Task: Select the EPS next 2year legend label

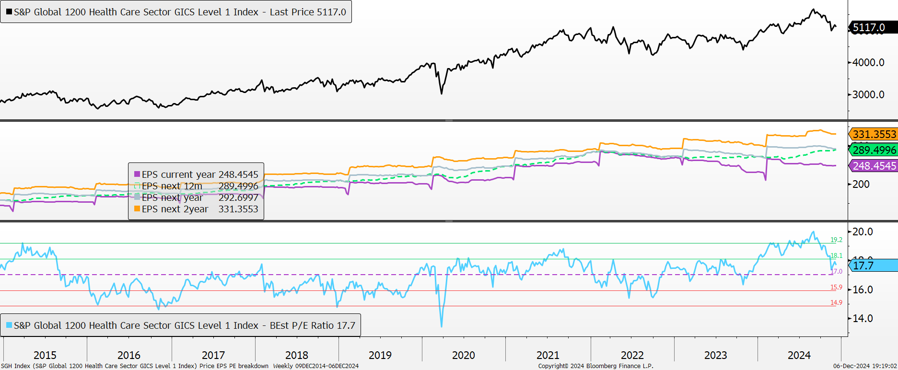Action: [175, 209]
